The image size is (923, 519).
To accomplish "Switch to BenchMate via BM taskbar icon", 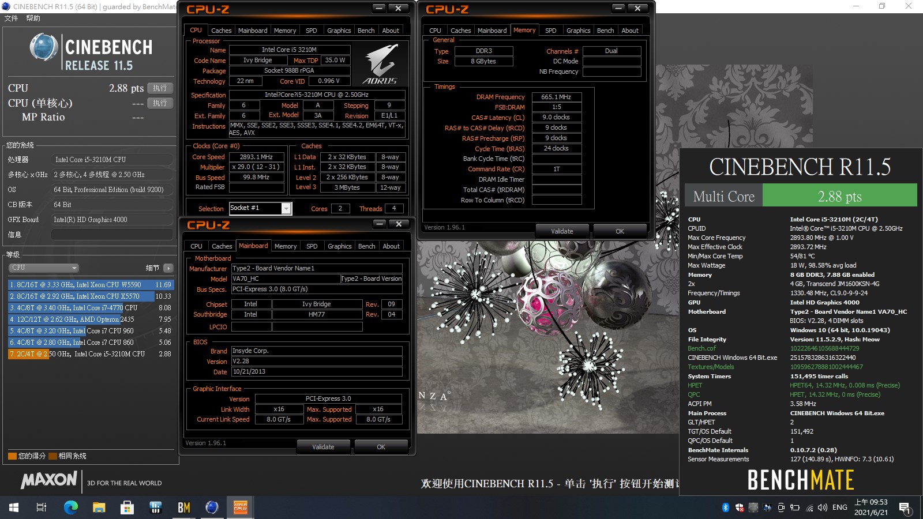I will [x=183, y=507].
